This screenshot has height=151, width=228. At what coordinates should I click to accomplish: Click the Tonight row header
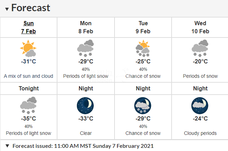tap(29, 88)
